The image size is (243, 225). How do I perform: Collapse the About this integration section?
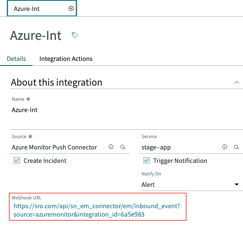pos(237,82)
